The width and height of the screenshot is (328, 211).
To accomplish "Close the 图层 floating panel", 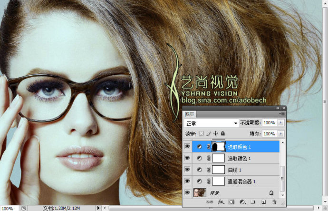I will [284, 108].
